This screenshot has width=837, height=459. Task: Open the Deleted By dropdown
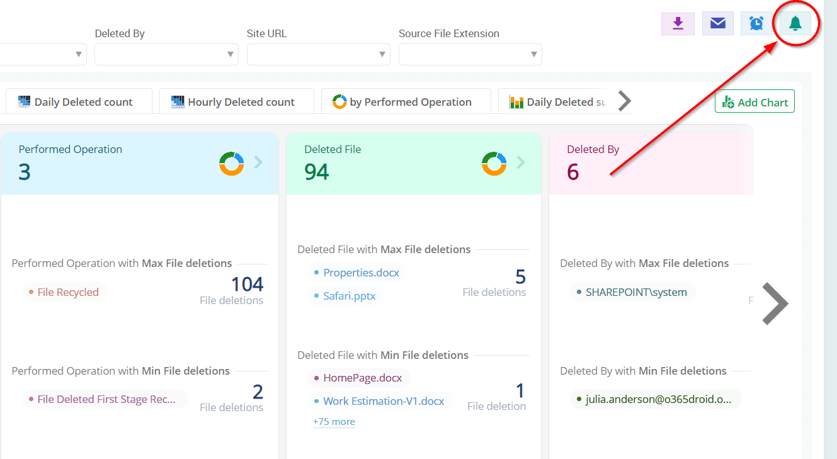[x=166, y=55]
